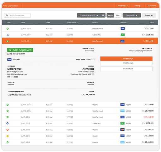This screenshot has height=152, width=161.
Task: Click the Sale Approved status badge
Action: (20, 50)
